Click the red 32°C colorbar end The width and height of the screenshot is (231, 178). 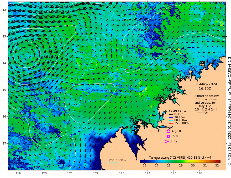click(219, 161)
